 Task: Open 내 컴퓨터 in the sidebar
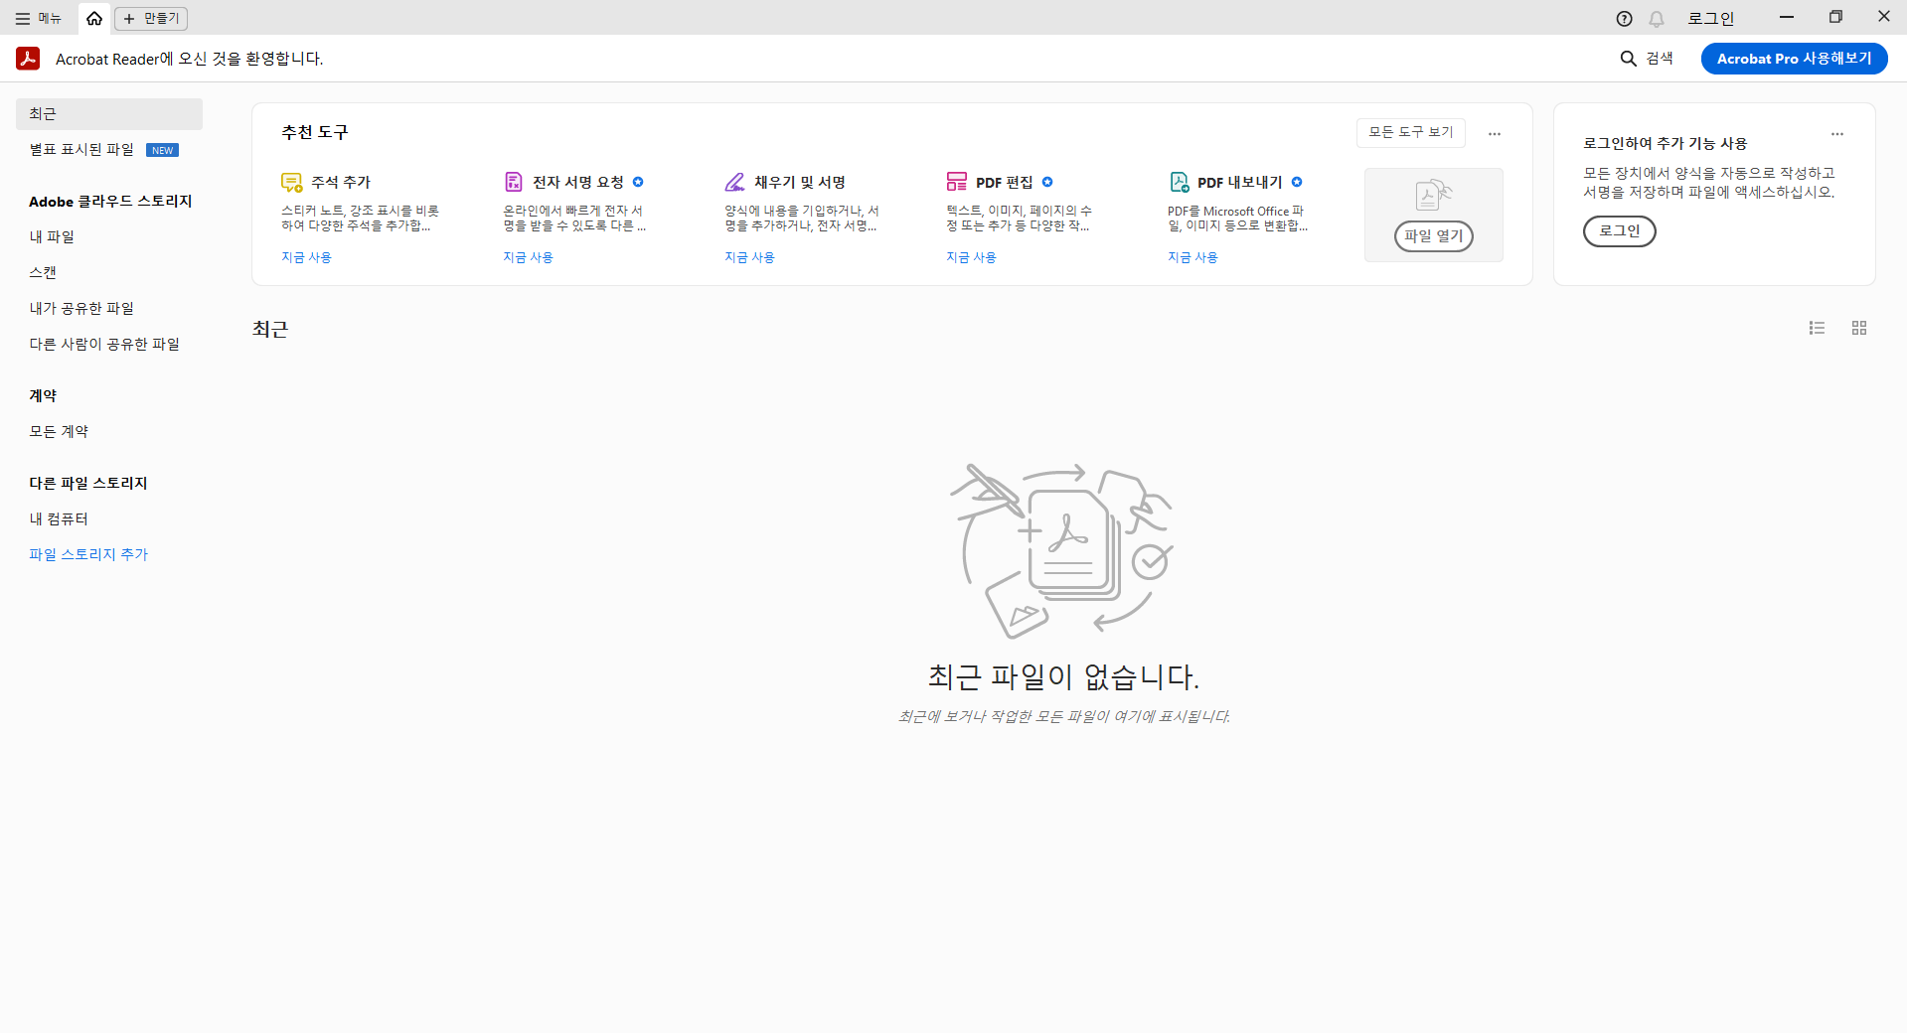click(59, 518)
